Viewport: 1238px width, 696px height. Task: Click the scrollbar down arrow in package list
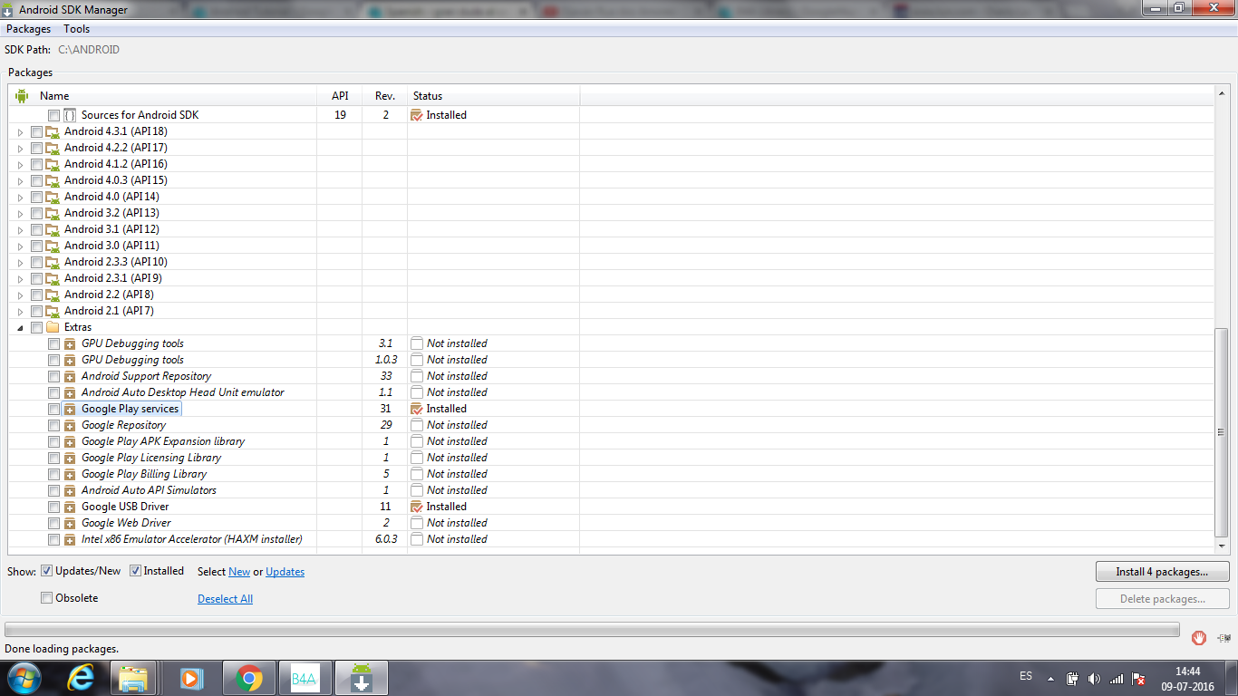coord(1222,546)
